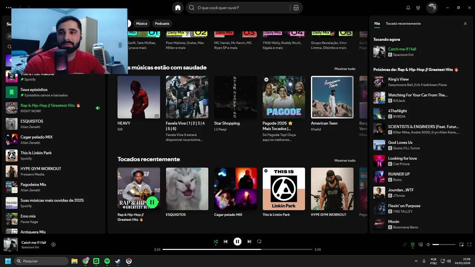Image resolution: width=475 pixels, height=267 pixels.
Task: Open Rap & Hip-Hop // Greatest Hits in library
Action: pos(54,108)
